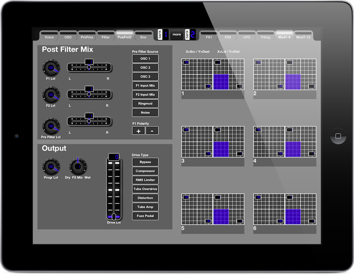The width and height of the screenshot is (354, 277).
Task: Toggle positive F1 polarity
Action: click(138, 131)
